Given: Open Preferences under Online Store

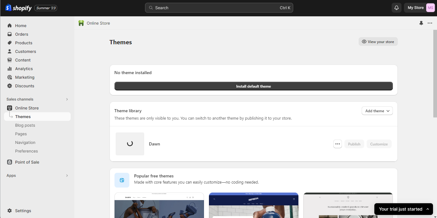Looking at the screenshot, I should pos(27,151).
